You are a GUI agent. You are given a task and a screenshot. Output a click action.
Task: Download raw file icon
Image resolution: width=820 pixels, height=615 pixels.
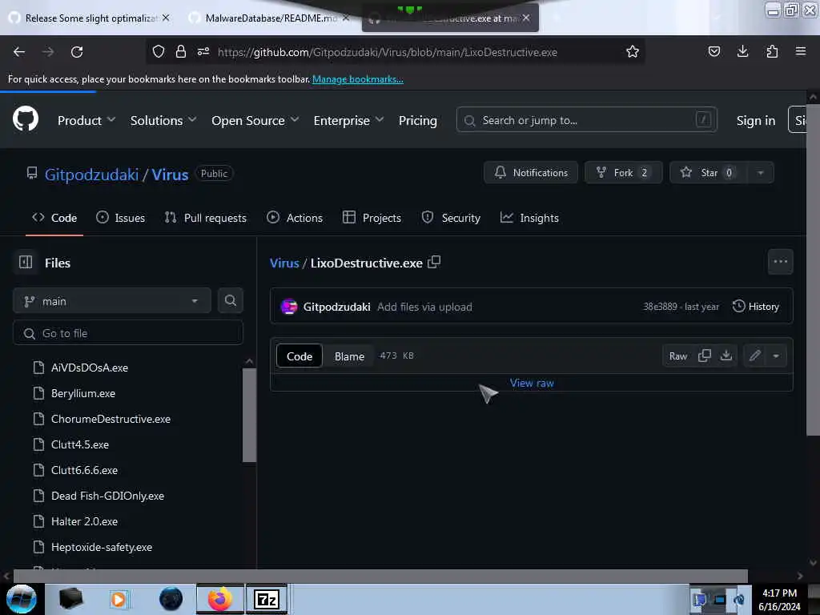[726, 356]
